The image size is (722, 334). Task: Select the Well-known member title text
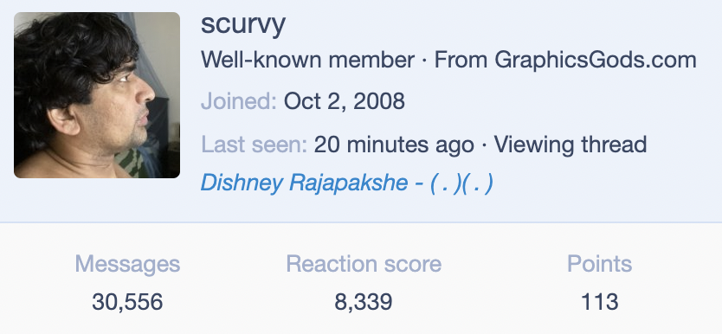tap(307, 61)
